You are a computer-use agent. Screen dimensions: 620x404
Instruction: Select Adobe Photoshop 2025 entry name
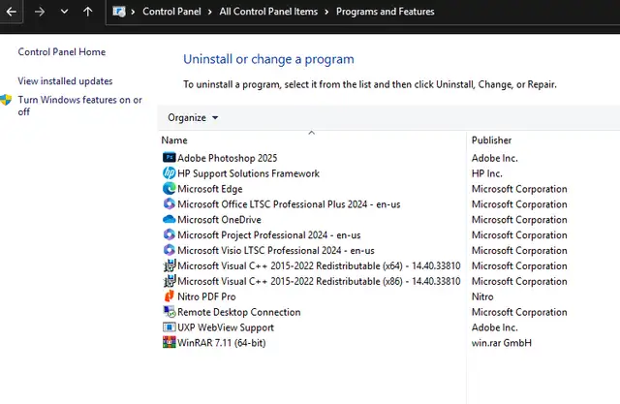228,158
